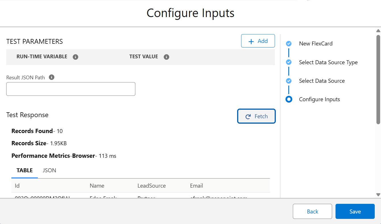Switch to the JSON tab
This screenshot has height=224, width=381.
click(49, 171)
